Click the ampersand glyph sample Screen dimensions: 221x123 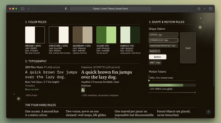[x=83, y=90]
